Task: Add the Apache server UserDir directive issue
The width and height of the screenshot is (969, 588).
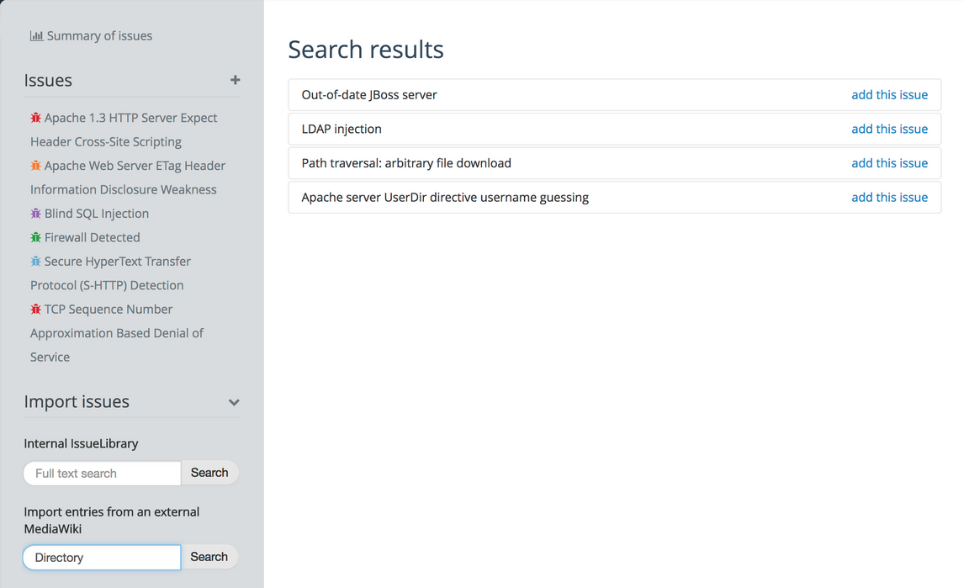Action: tap(889, 197)
